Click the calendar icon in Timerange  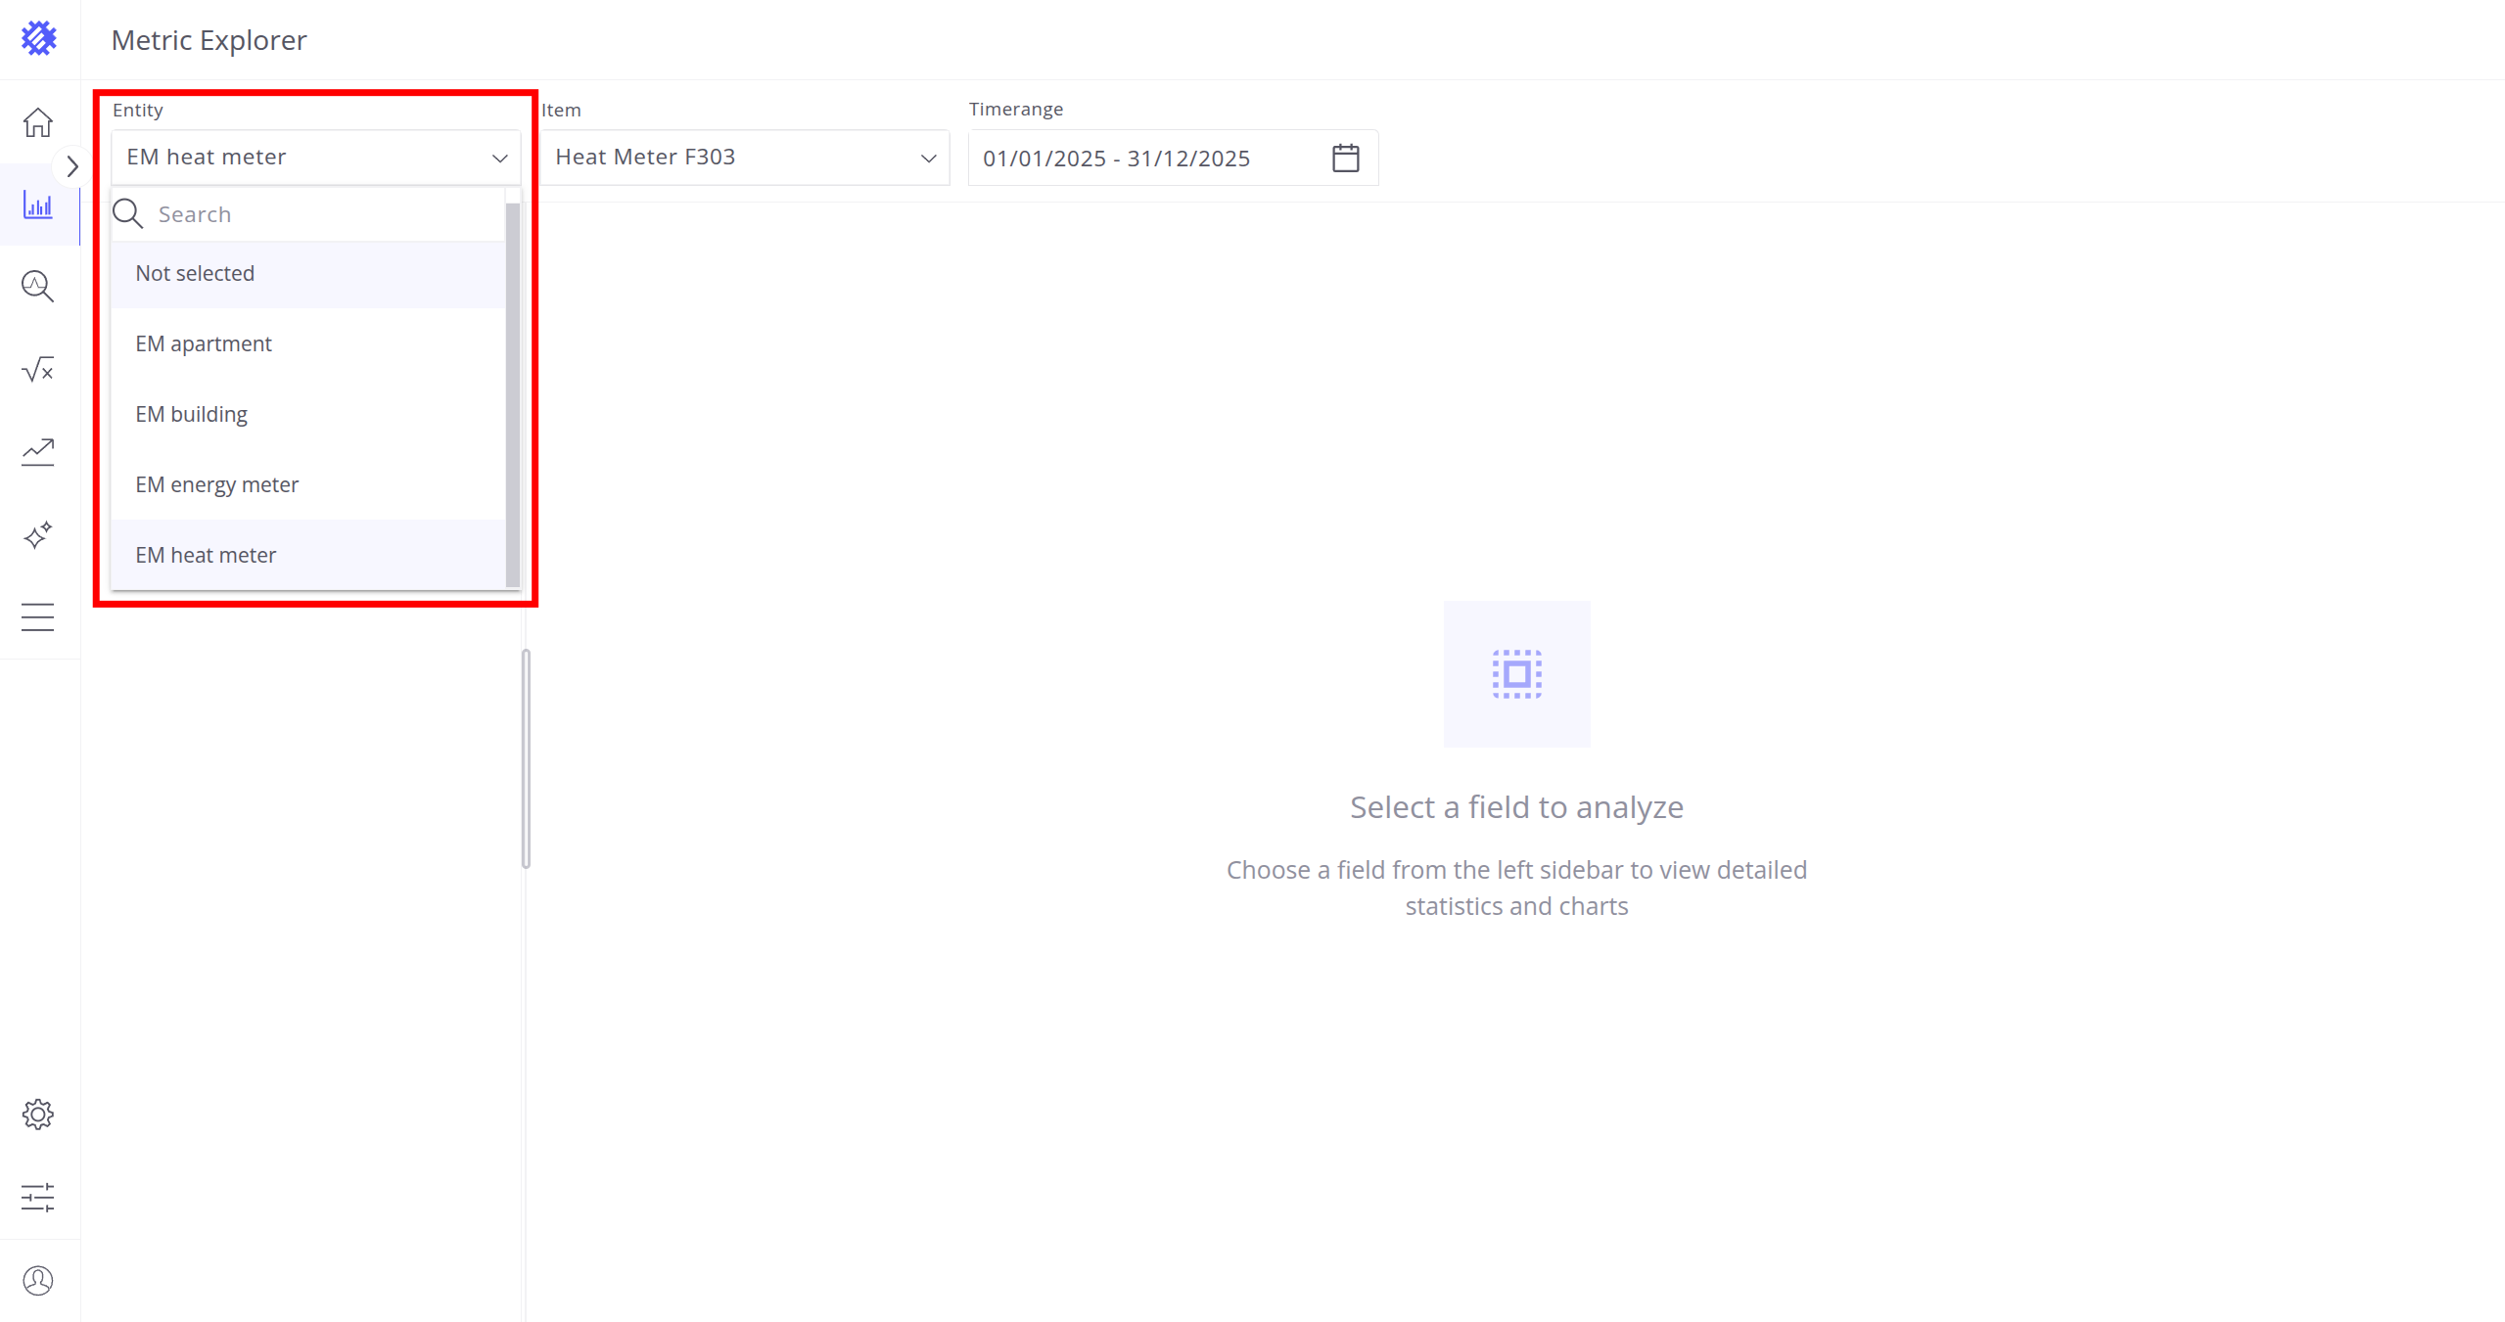point(1346,158)
